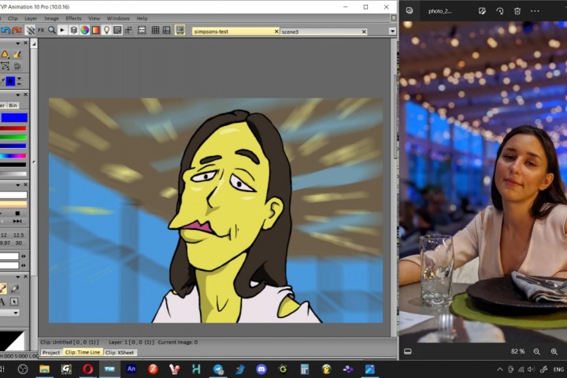This screenshot has width=567, height=378.
Task: Click the skip-to-end playback button
Action: click(x=17, y=221)
